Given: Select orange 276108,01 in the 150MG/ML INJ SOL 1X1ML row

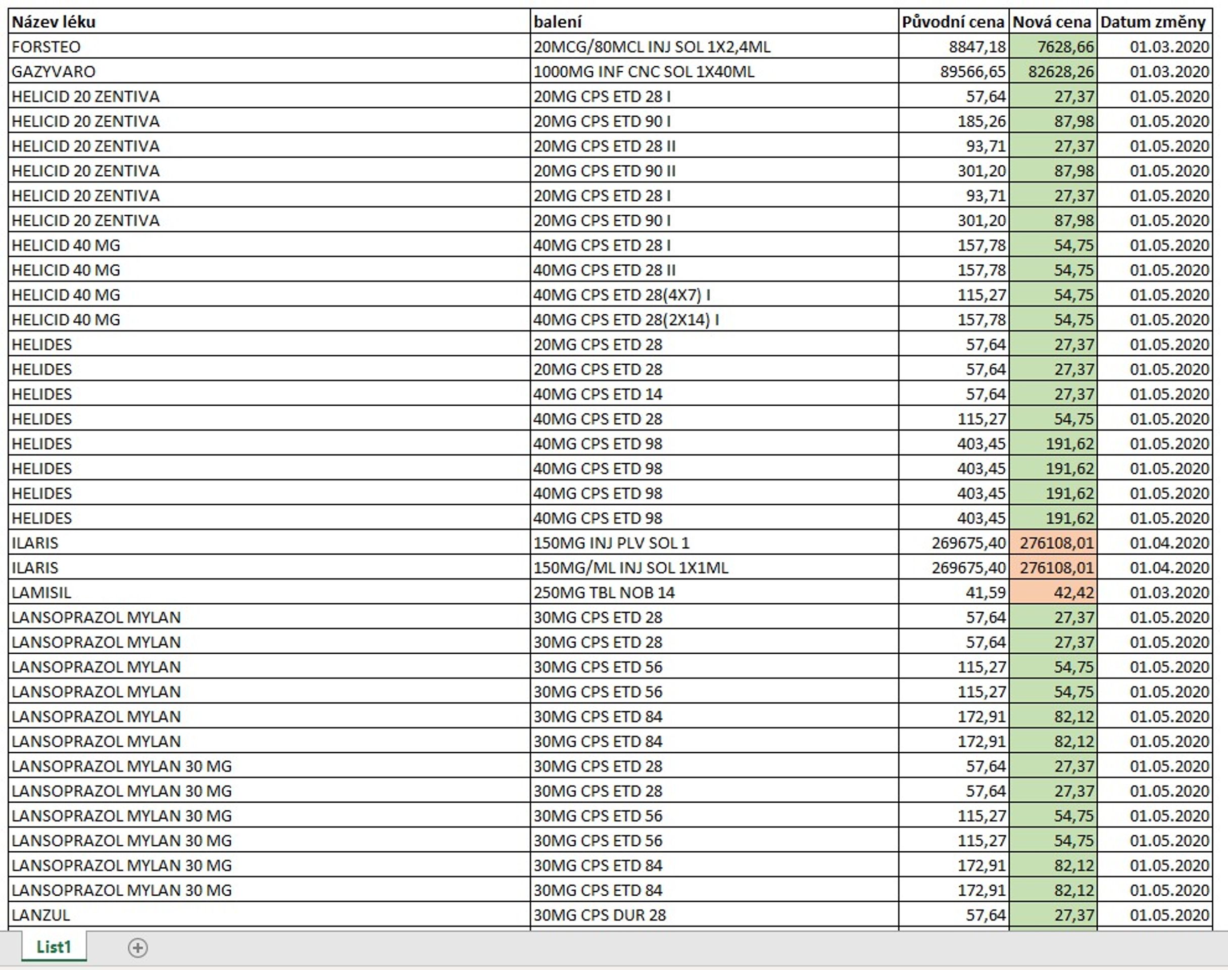Looking at the screenshot, I should 1053,567.
